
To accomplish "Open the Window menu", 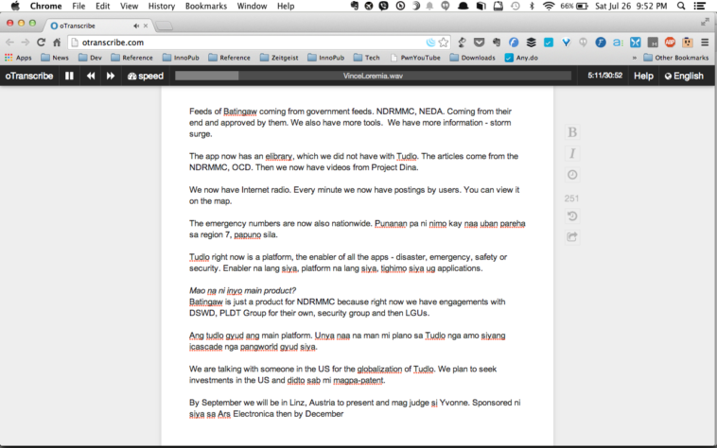I will [252, 6].
